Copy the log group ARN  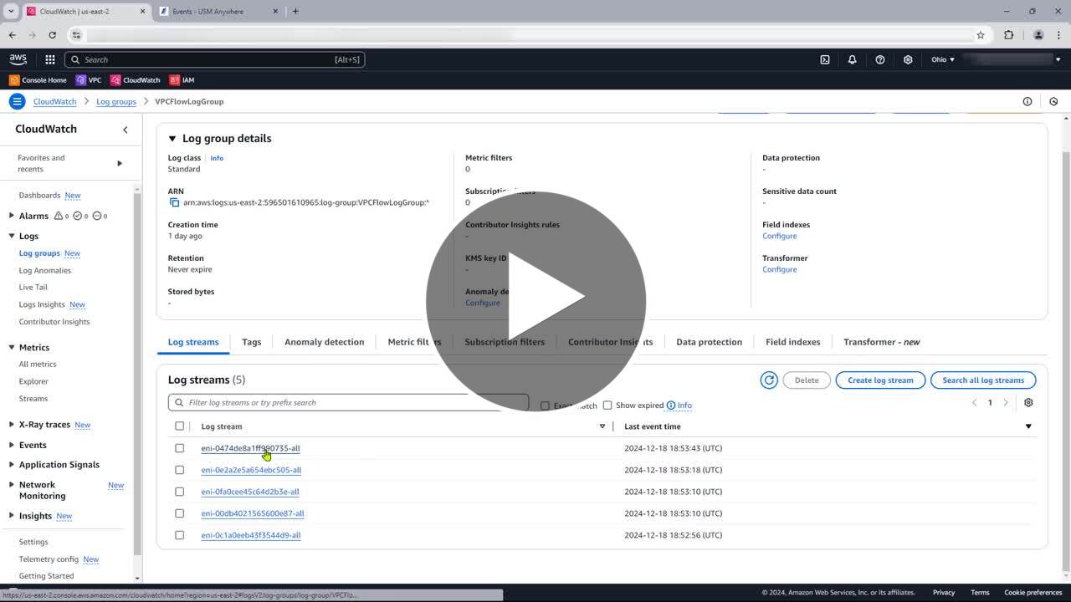[x=174, y=202]
